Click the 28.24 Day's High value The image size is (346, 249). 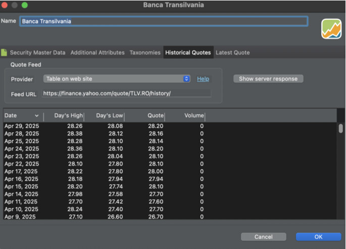75,209
